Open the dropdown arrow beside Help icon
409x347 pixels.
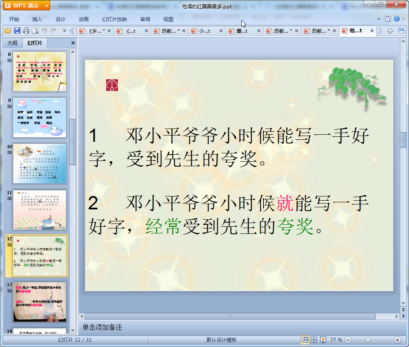click(403, 19)
